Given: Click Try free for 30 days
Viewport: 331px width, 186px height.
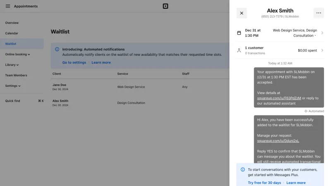Looking at the screenshot, I should click(x=264, y=183).
